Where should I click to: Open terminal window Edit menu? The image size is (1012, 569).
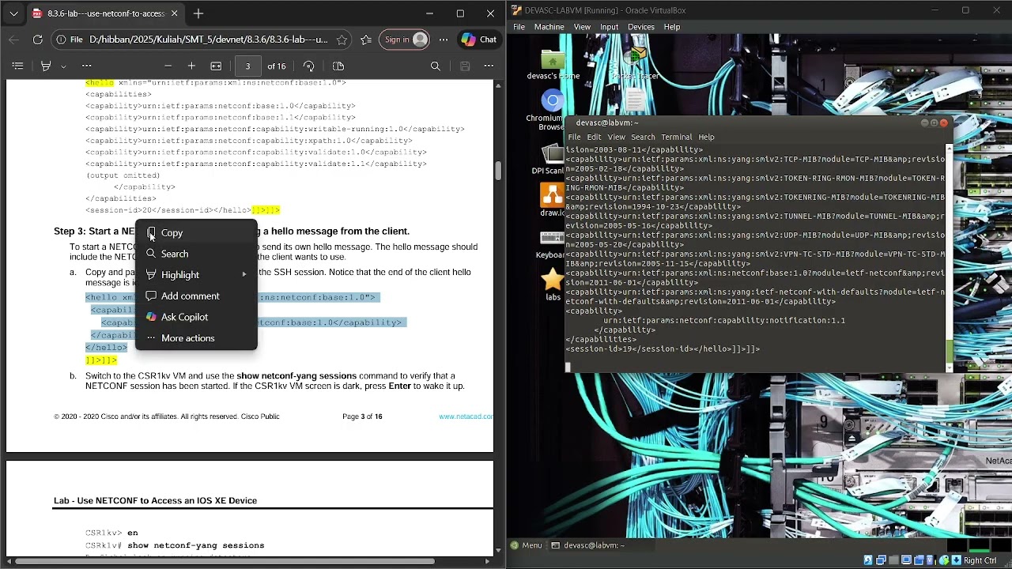point(594,137)
